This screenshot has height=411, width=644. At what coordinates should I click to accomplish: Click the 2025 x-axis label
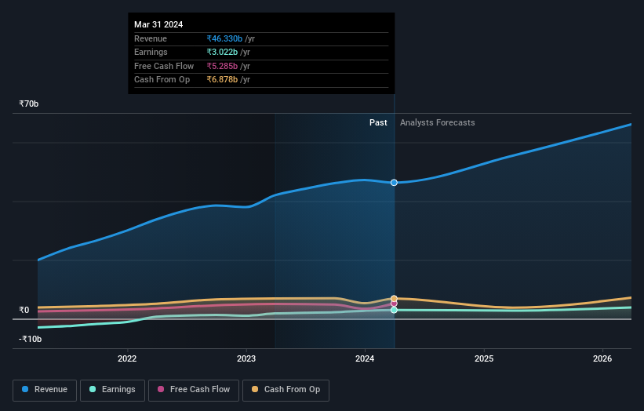pyautogui.click(x=484, y=358)
